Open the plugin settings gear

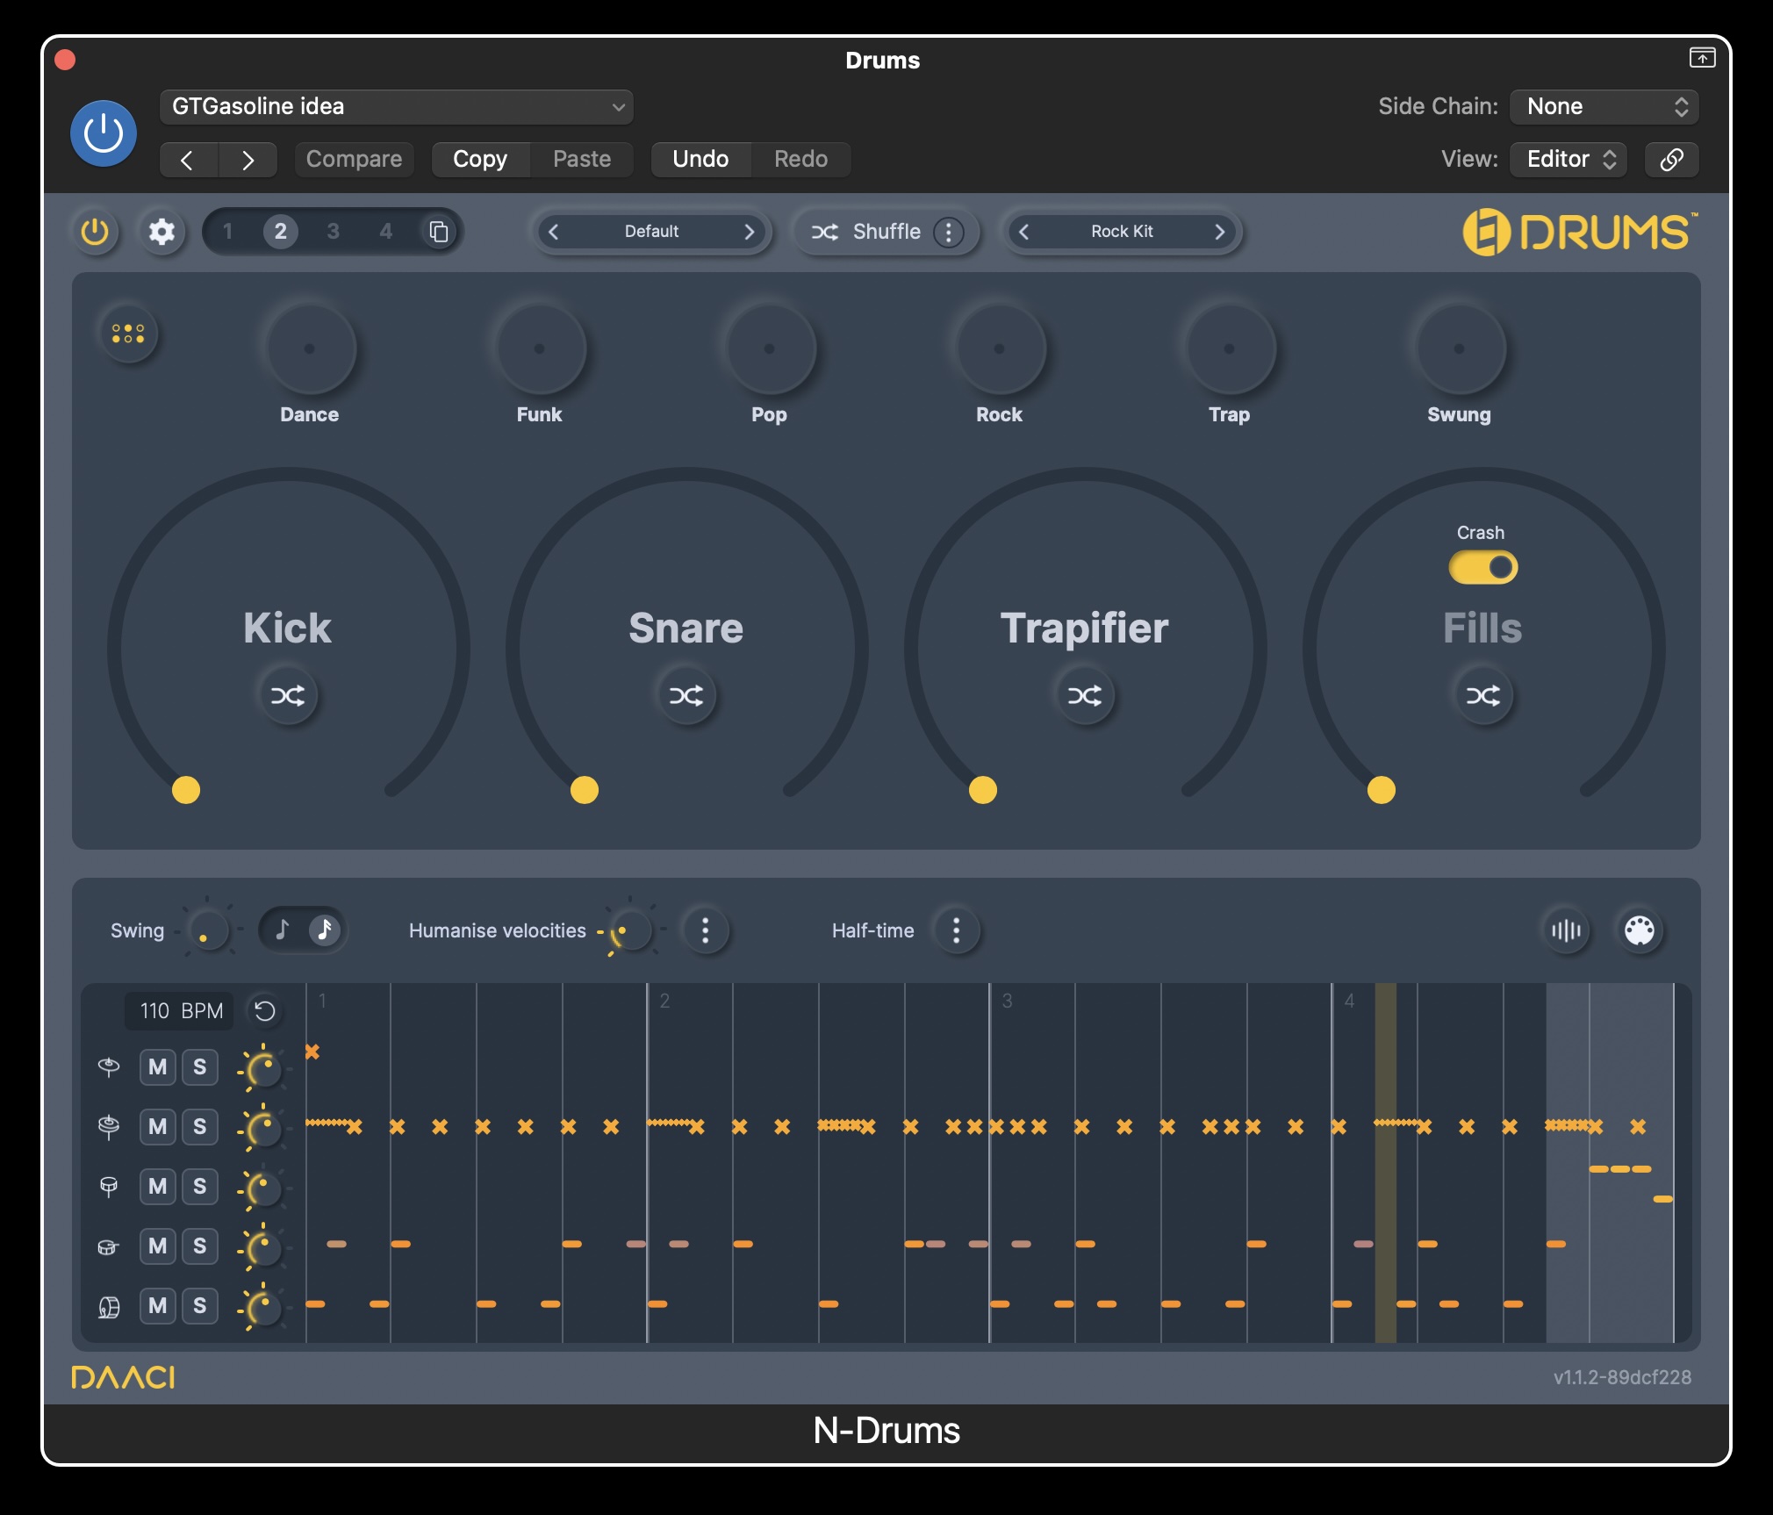point(162,232)
